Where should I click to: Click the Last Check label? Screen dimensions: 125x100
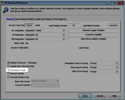click(x=84, y=48)
